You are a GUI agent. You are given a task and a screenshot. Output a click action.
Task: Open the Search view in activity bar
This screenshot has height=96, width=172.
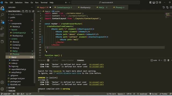pos(2,15)
